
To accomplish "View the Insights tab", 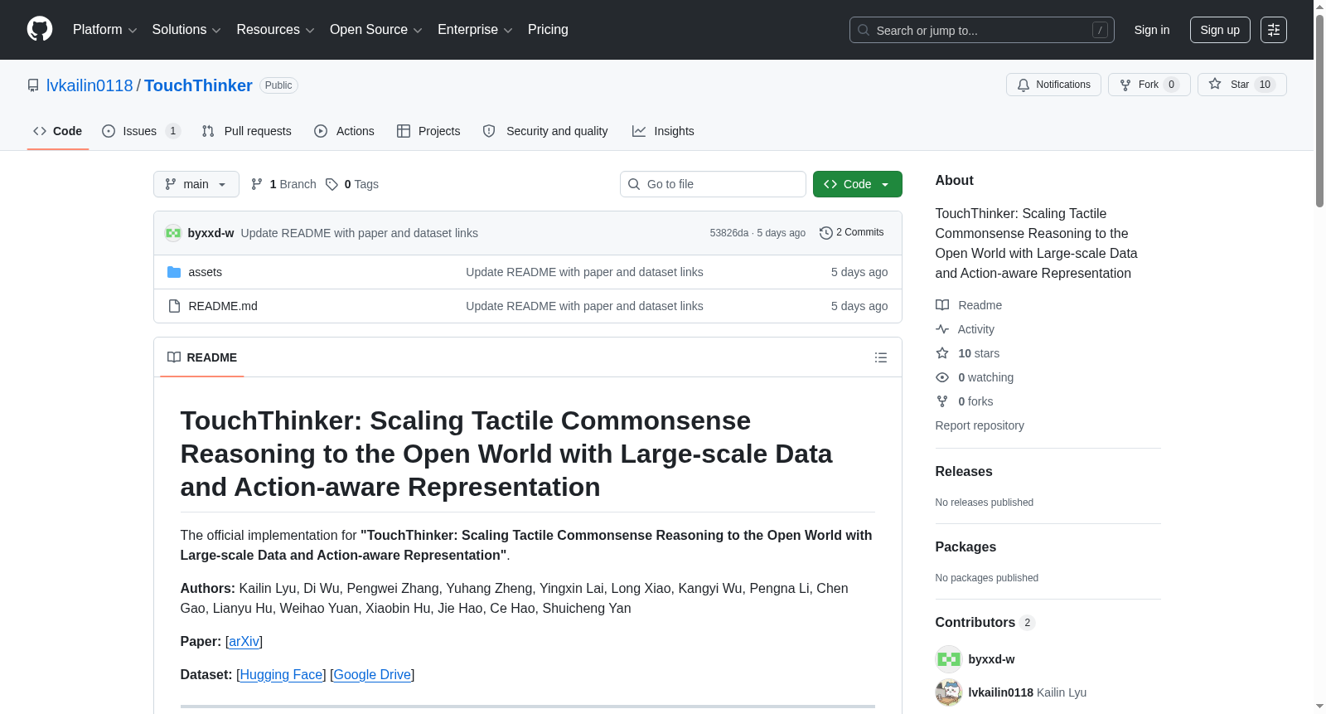I will (663, 131).
